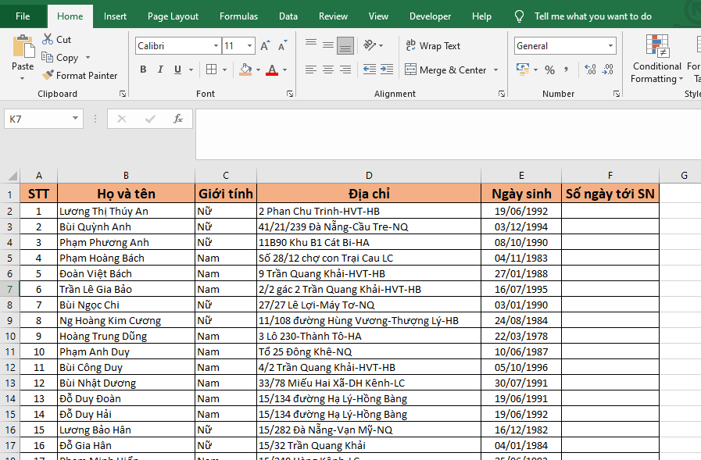This screenshot has width=701, height=460.
Task: Switch to the Formulas ribbon tab
Action: (238, 16)
